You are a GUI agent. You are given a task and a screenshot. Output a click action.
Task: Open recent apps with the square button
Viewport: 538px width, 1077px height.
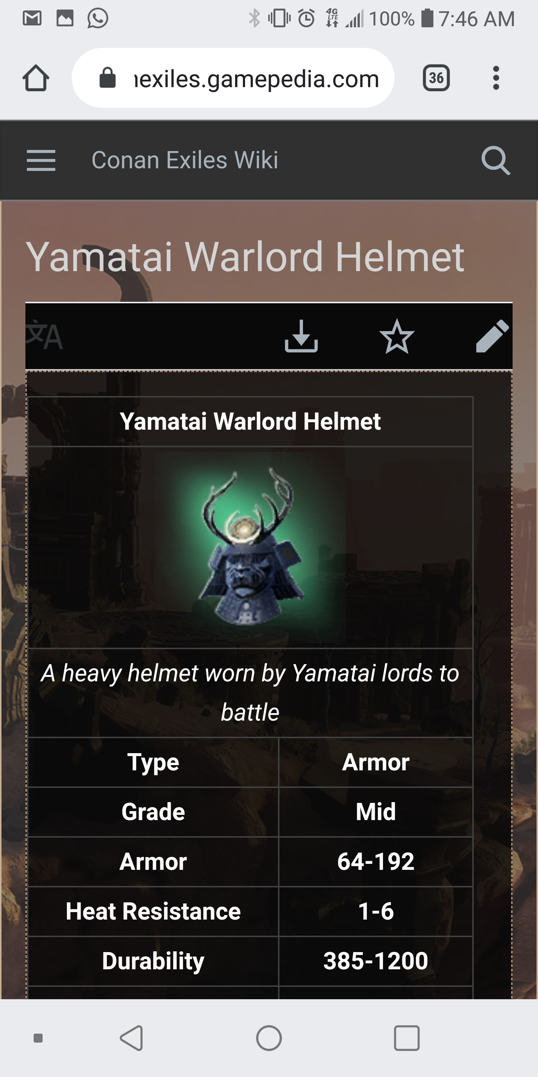[x=406, y=1038]
